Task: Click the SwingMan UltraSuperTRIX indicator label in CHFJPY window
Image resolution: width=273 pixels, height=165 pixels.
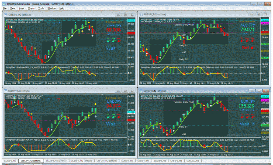Action: coord(28,67)
